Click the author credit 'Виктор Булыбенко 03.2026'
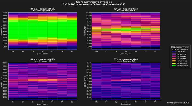The width and height of the screenshot is (192, 106). pos(178,103)
